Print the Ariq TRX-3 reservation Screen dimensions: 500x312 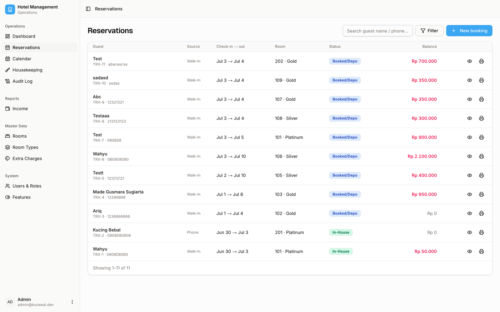coord(481,213)
